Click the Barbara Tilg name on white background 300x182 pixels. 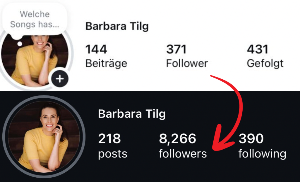(x=117, y=26)
